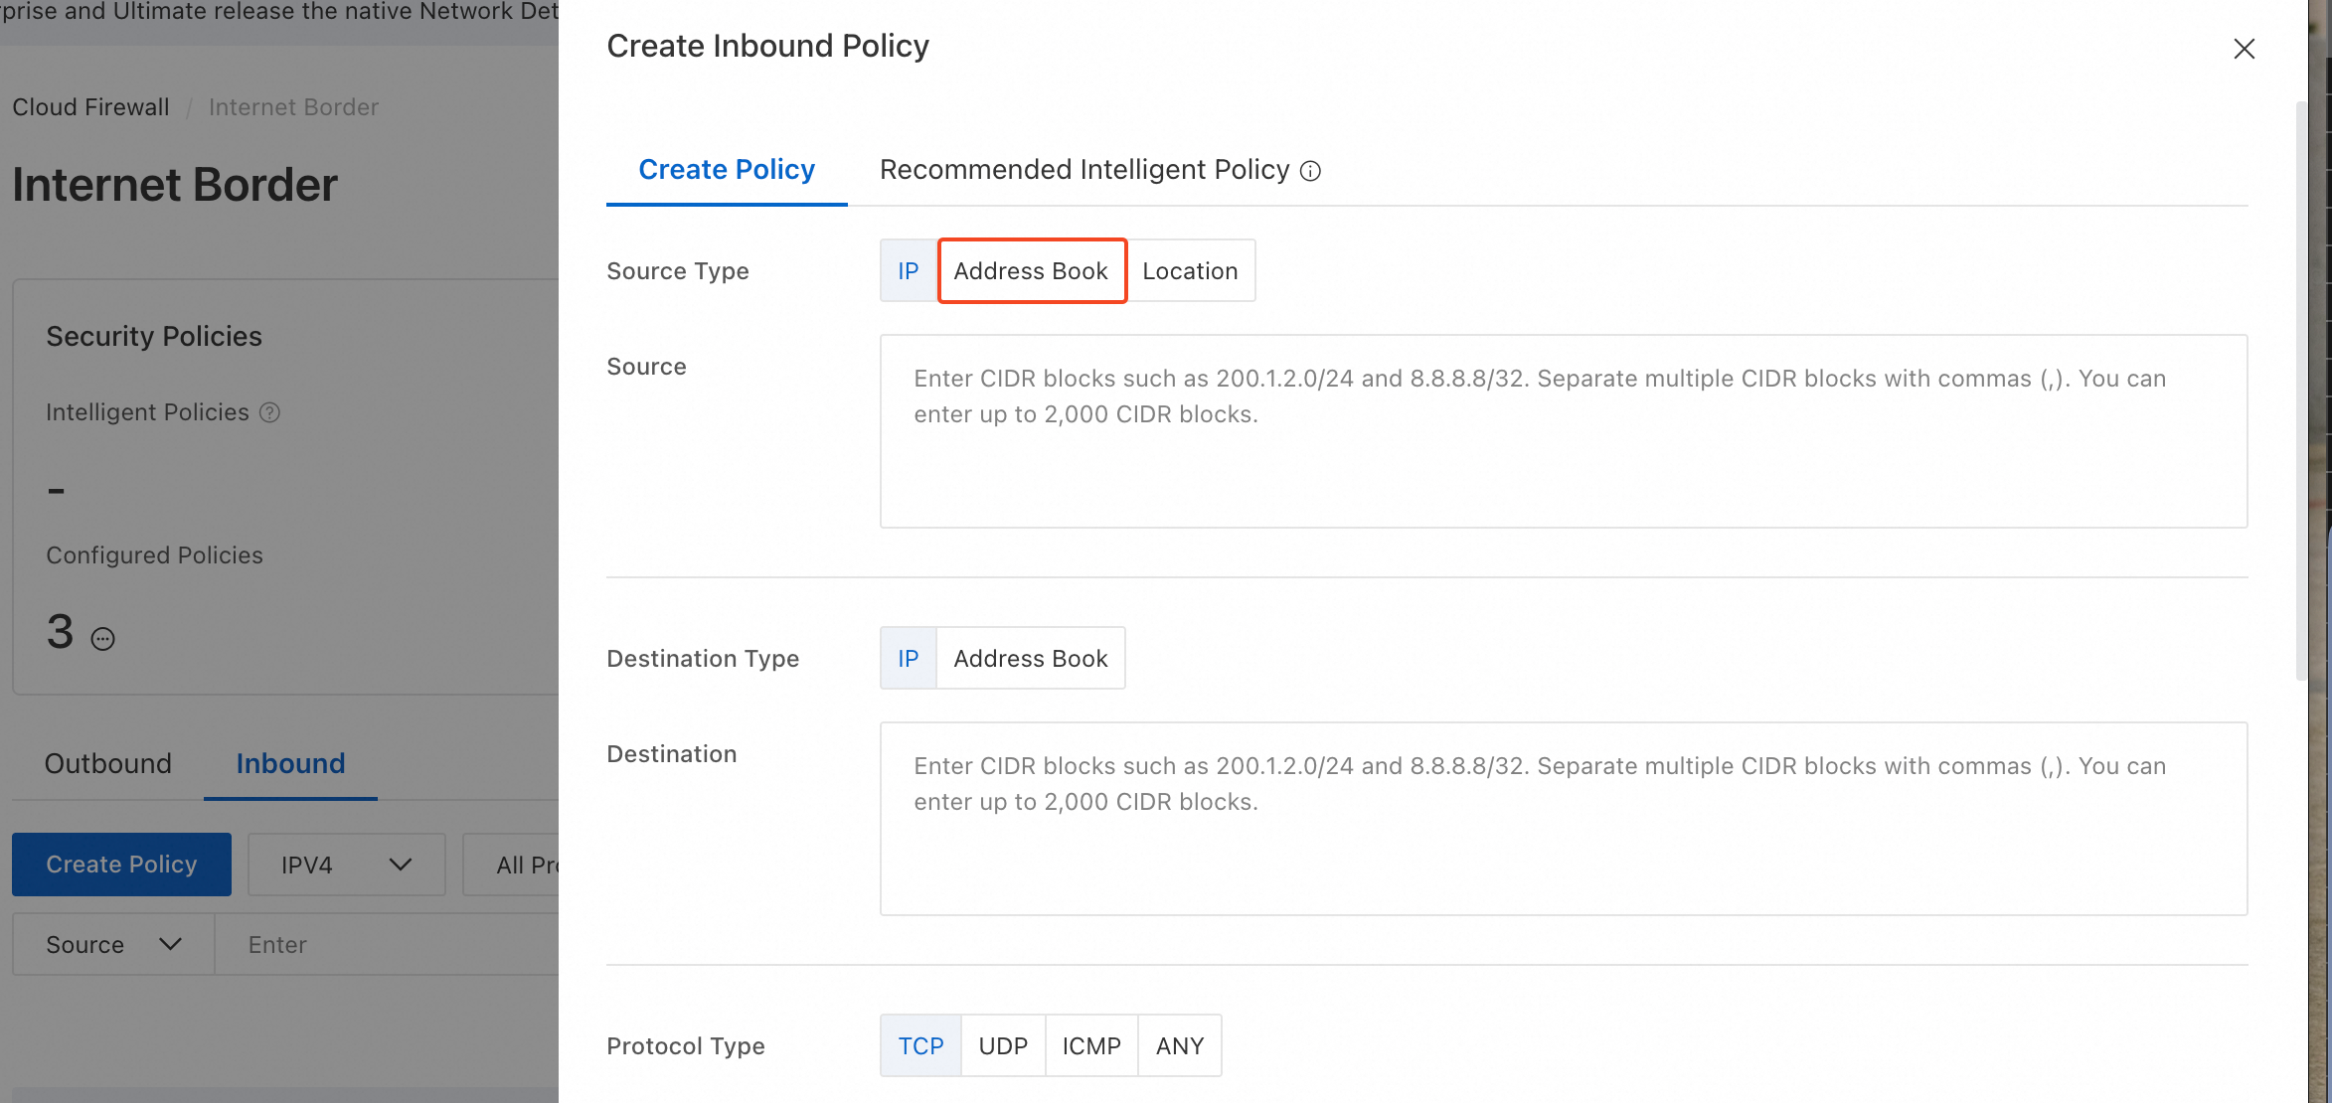Click the blue Create Policy button
The width and height of the screenshot is (2332, 1103).
pos(121,865)
